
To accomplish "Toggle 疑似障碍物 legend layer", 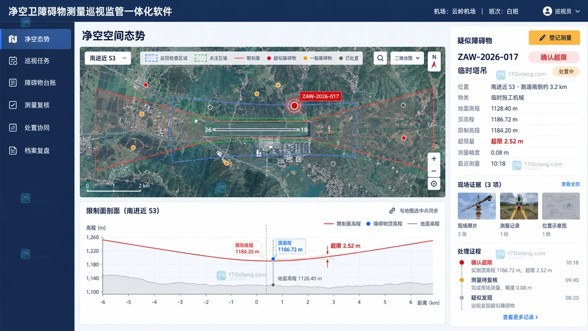I will coord(281,58).
